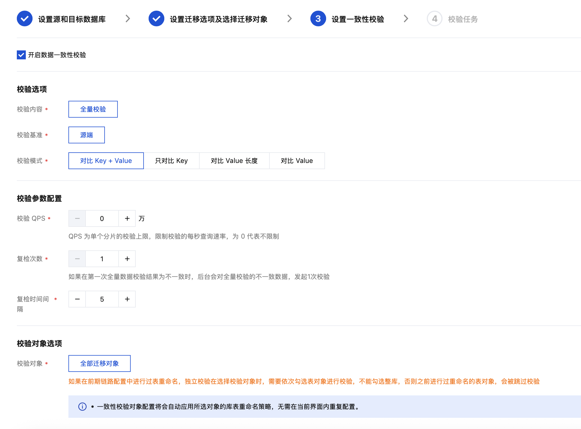This screenshot has height=429, width=581.
Task: Click the info icon in the blue notice
Action: coord(82,406)
